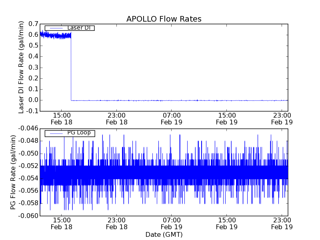Click the -0.056 tick on the PG chart
The height and width of the screenshot is (240, 320).
pyautogui.click(x=28, y=191)
